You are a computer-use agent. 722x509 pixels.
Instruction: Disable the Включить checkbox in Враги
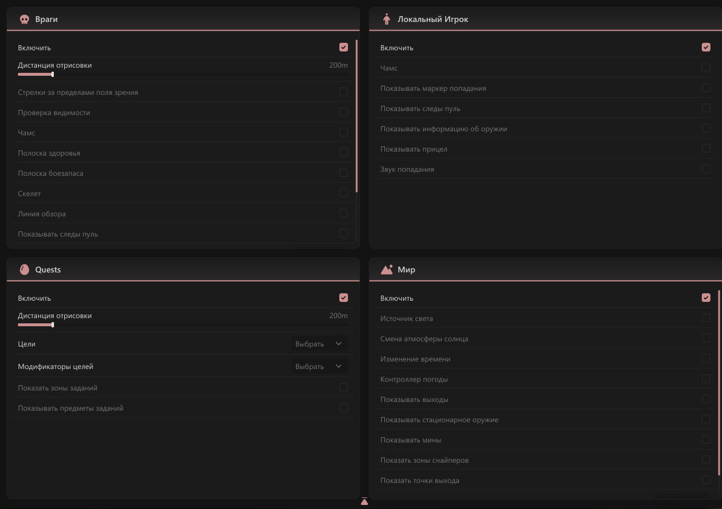pos(343,47)
